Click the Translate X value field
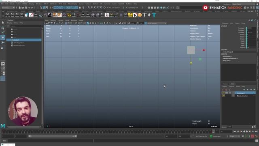 pyautogui.click(x=251, y=28)
